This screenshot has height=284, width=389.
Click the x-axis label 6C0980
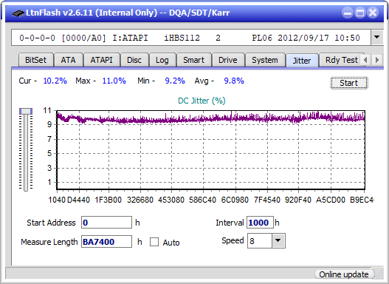[x=235, y=200]
